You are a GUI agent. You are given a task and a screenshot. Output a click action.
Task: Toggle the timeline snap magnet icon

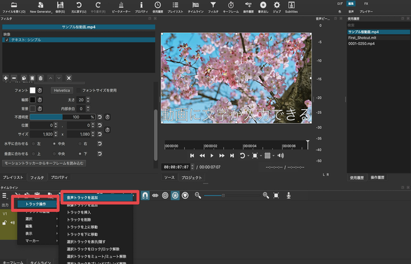tap(145, 195)
